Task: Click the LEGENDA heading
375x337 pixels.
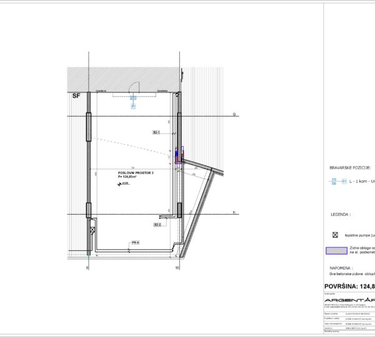Action: coord(341,214)
